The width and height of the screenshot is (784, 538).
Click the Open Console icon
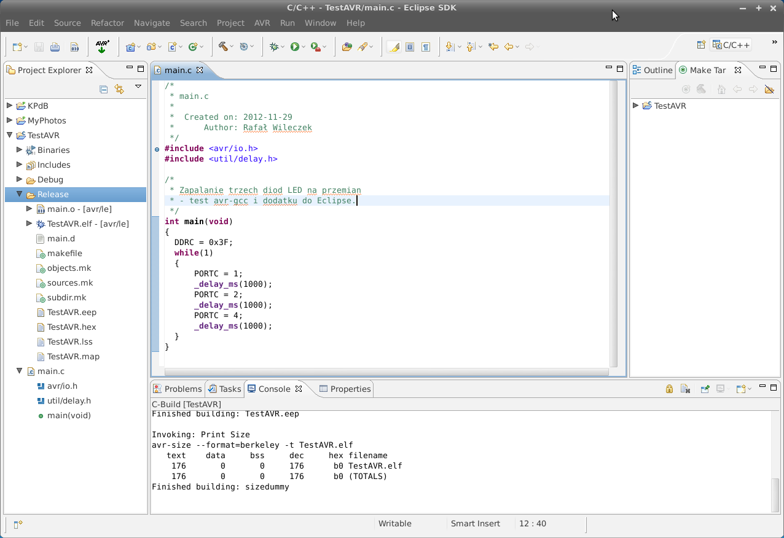[x=742, y=389]
